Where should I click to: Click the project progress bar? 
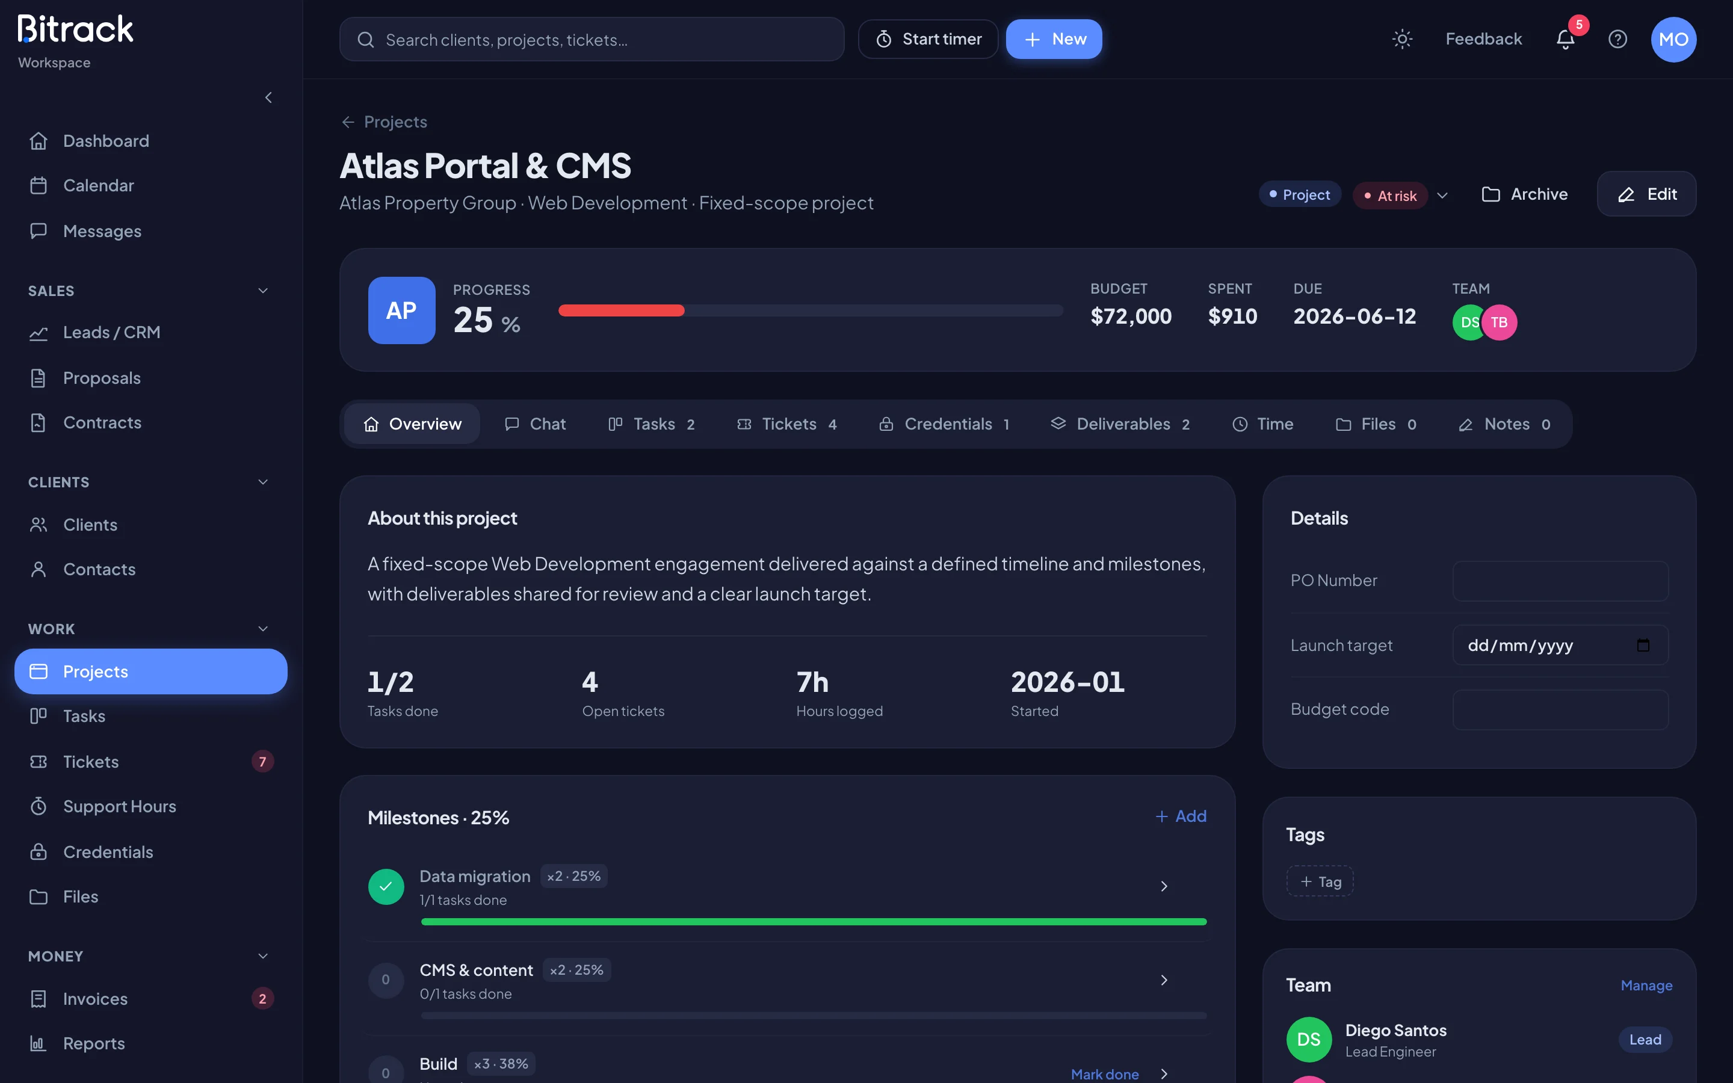[811, 310]
